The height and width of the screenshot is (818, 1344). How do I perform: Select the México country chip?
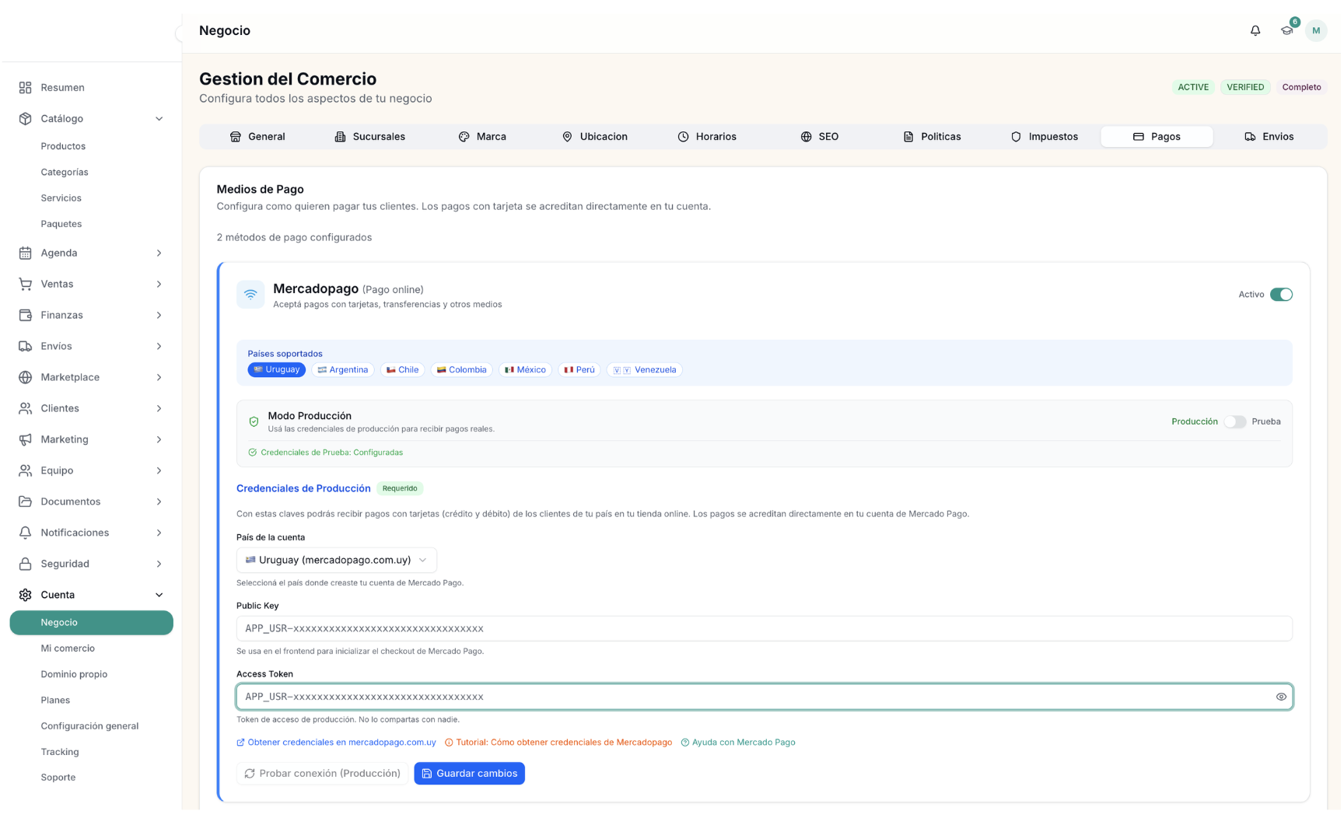point(526,370)
